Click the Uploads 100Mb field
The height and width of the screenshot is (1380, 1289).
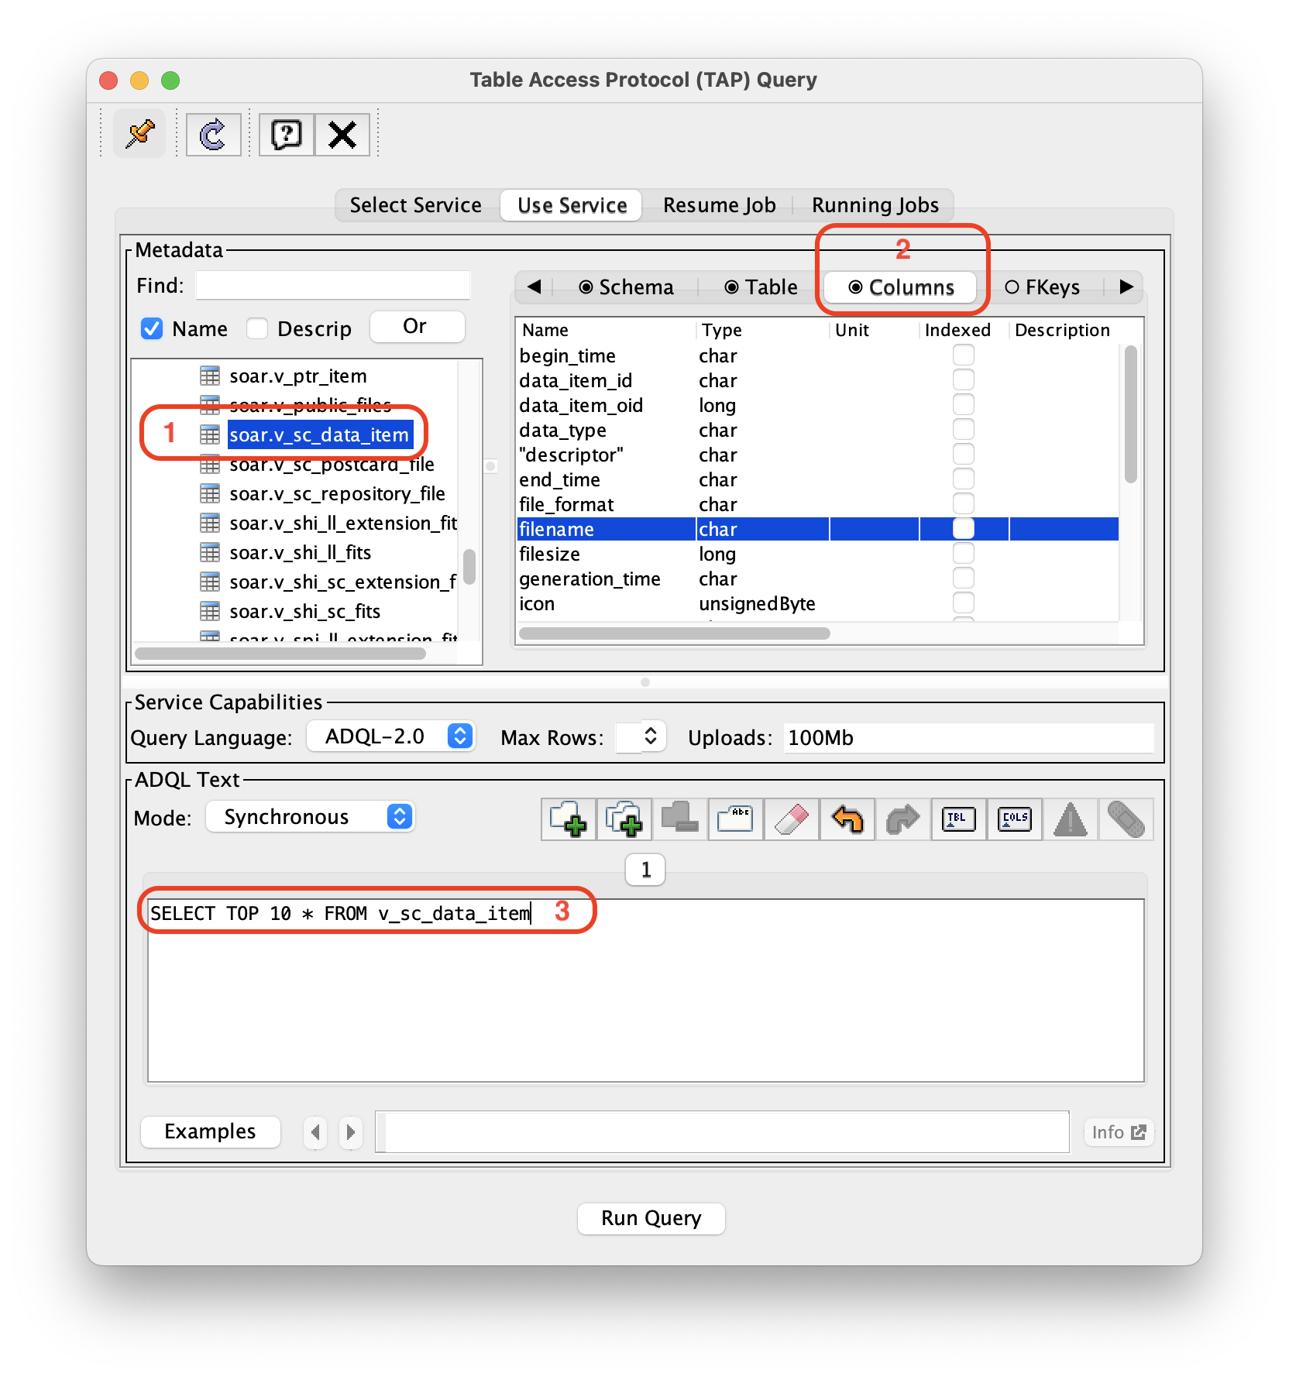(x=968, y=737)
